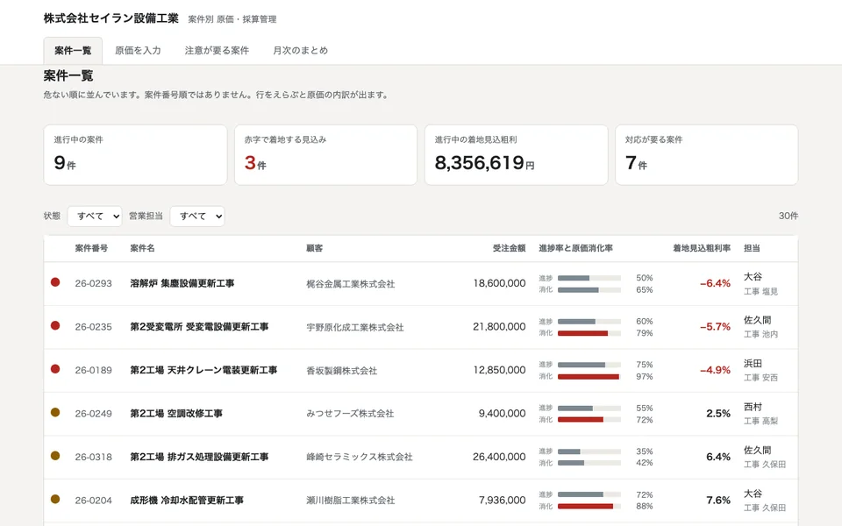The width and height of the screenshot is (842, 526).
Task: Click case number 26-0318
Action: (94, 458)
